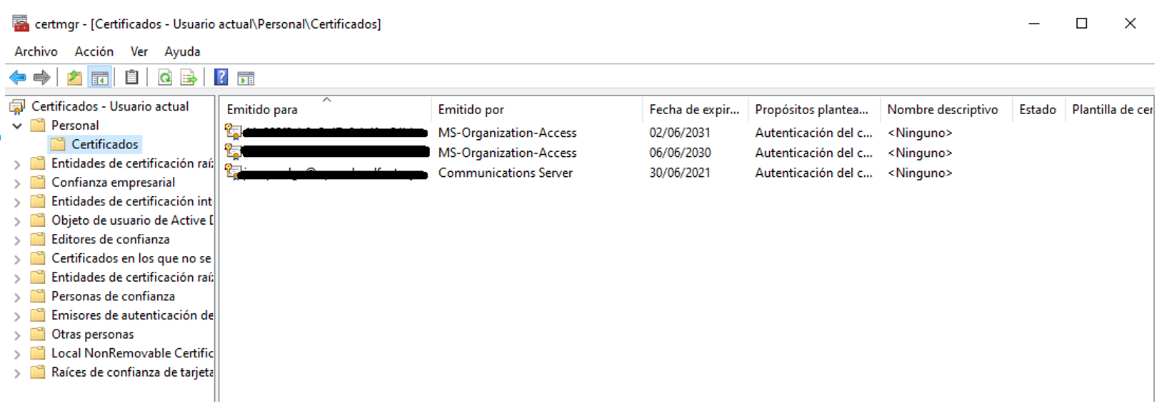The height and width of the screenshot is (403, 1157).
Task: Click the Back arrow toolbar icon
Action: pos(18,78)
